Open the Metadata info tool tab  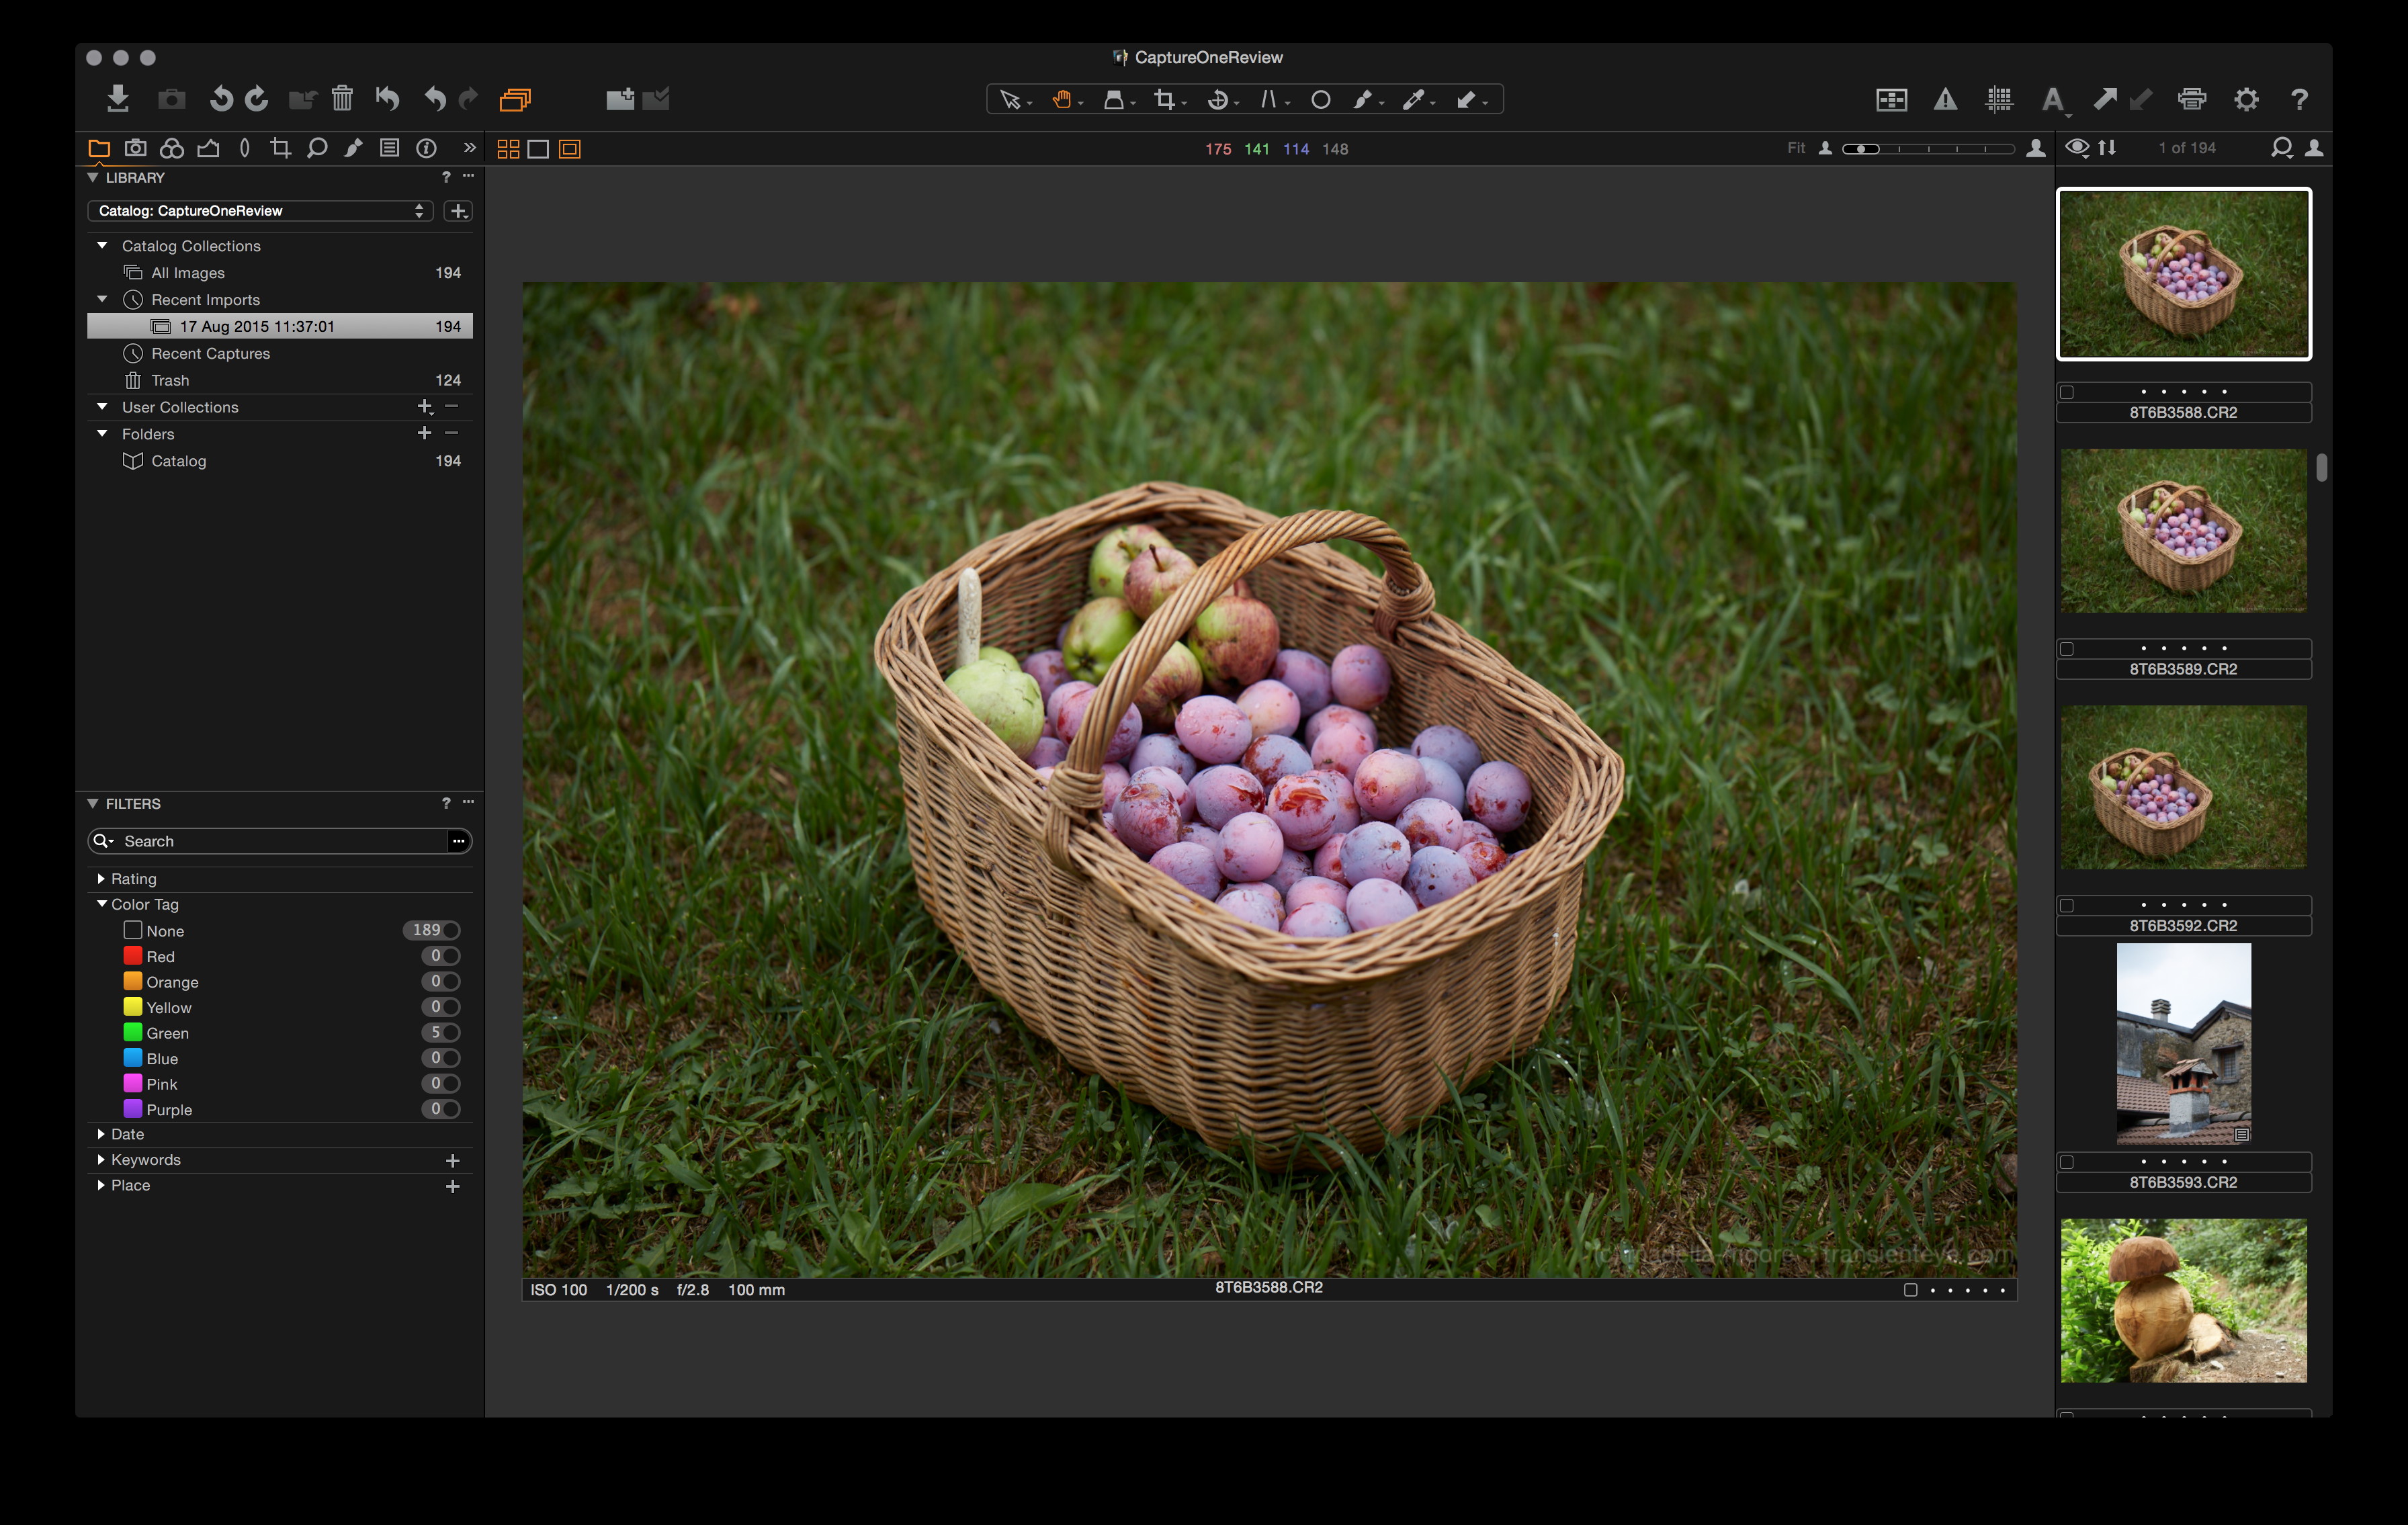426,148
